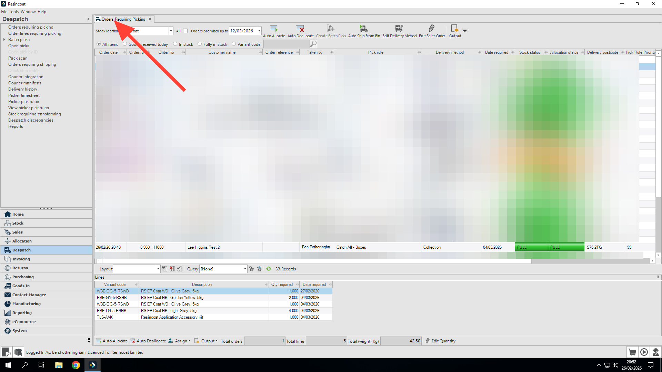This screenshot has height=372, width=662.
Task: Select the In stock radio button
Action: tap(175, 44)
